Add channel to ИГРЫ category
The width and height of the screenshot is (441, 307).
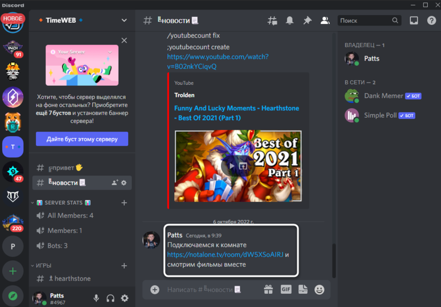pyautogui.click(x=124, y=266)
